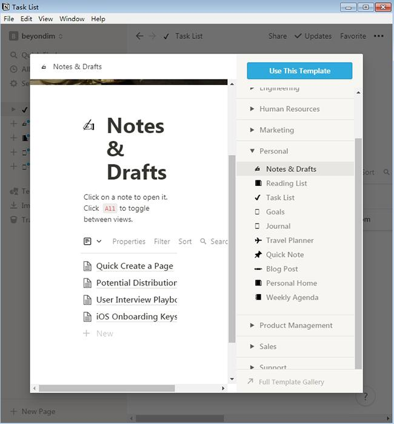Click the Notes & Drafts pencil icon in sidebar
Screen dimensions: 394x424
[x=258, y=169]
